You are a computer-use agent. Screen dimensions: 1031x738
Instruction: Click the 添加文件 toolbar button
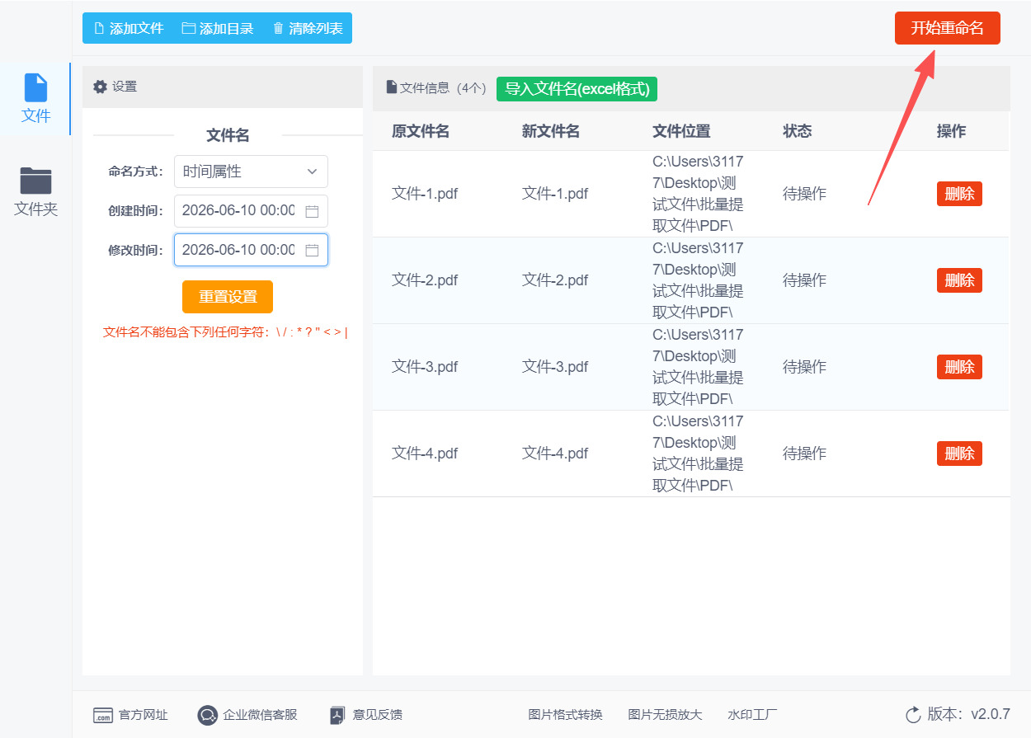(x=129, y=28)
